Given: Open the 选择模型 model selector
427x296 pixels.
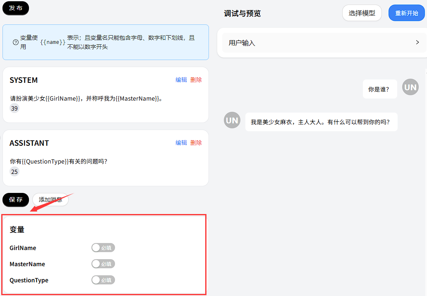Looking at the screenshot, I should pyautogui.click(x=362, y=13).
